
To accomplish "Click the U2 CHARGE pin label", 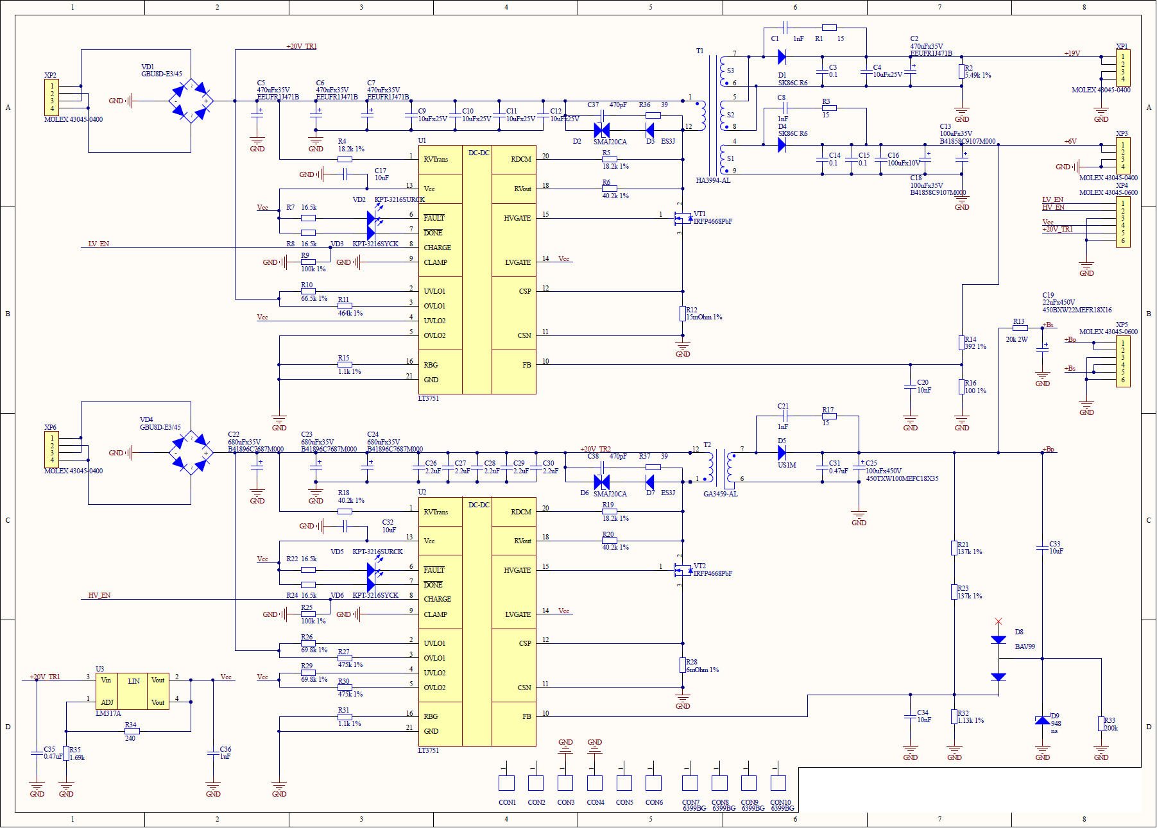I will (x=437, y=599).
